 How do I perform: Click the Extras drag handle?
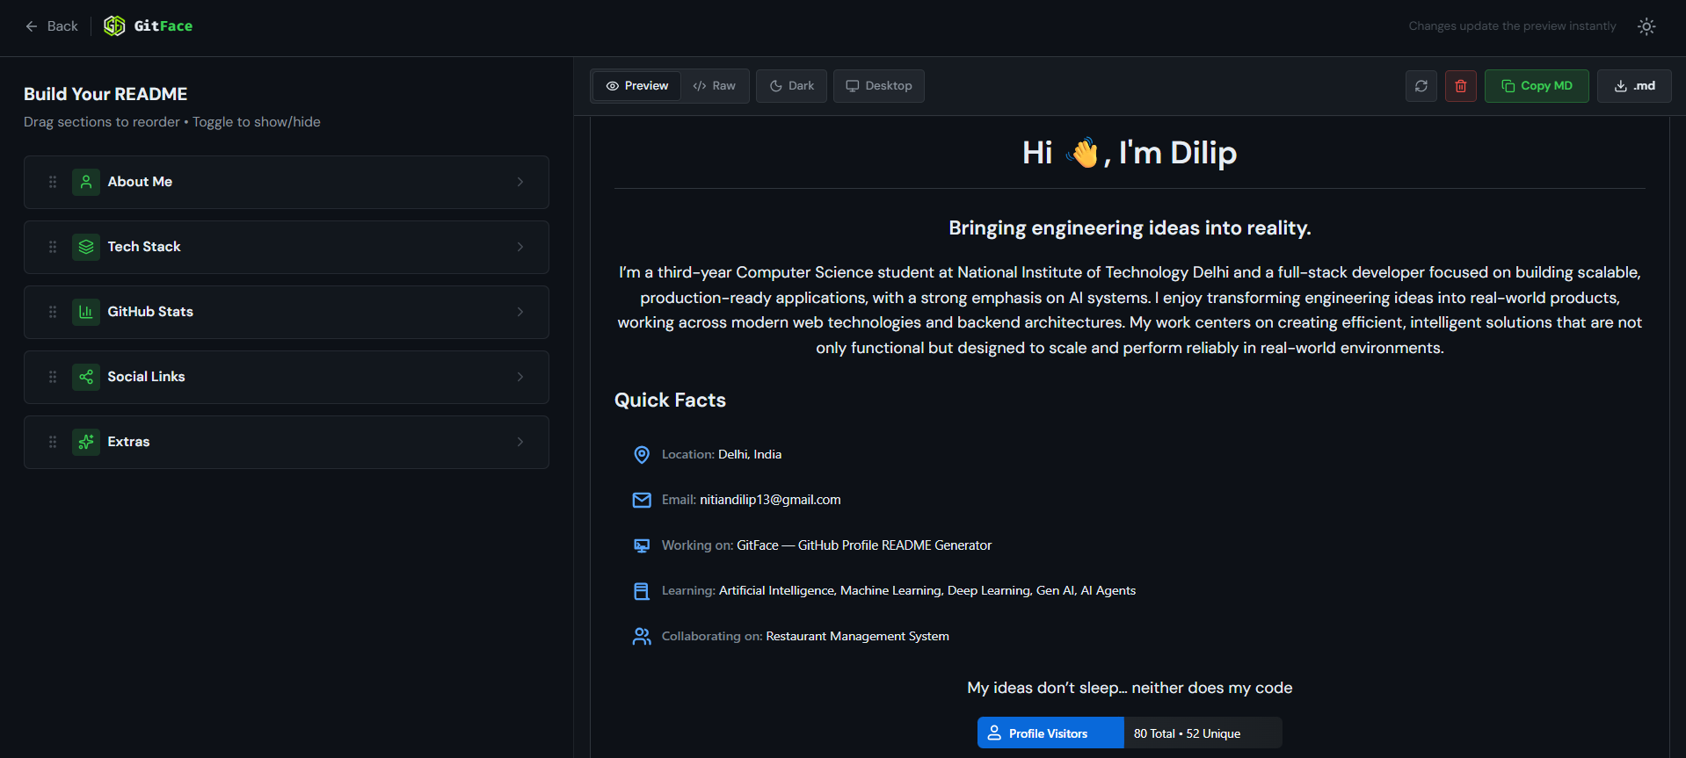[x=53, y=442]
